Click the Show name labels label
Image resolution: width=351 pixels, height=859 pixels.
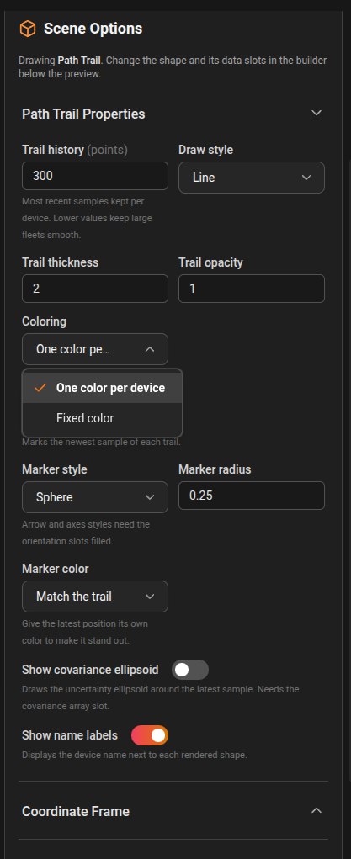click(x=70, y=735)
